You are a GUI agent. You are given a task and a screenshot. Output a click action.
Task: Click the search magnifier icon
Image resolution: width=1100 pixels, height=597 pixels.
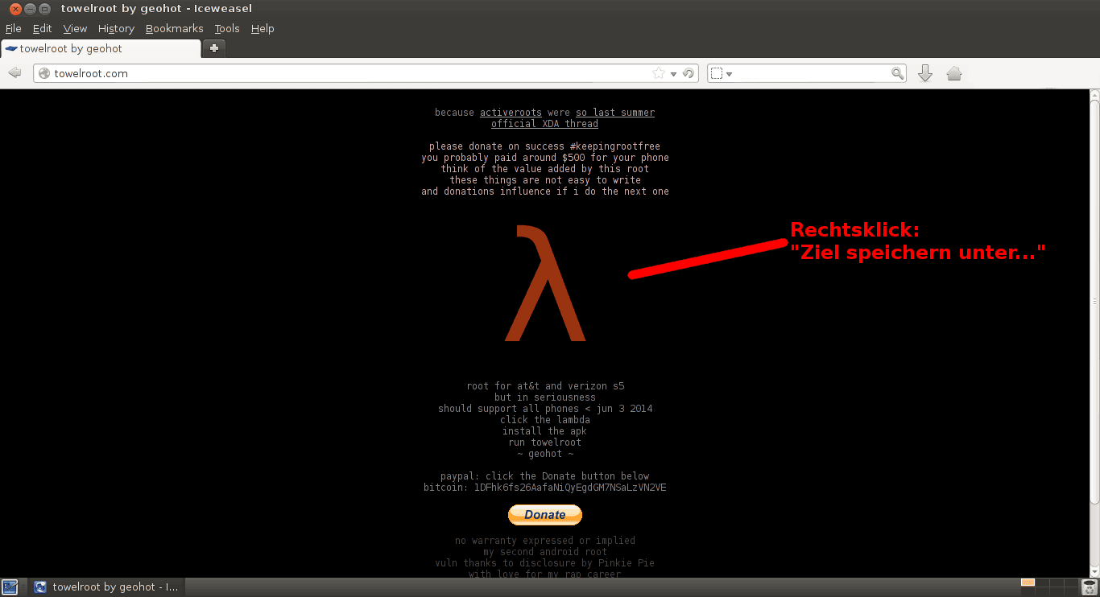[x=898, y=73]
